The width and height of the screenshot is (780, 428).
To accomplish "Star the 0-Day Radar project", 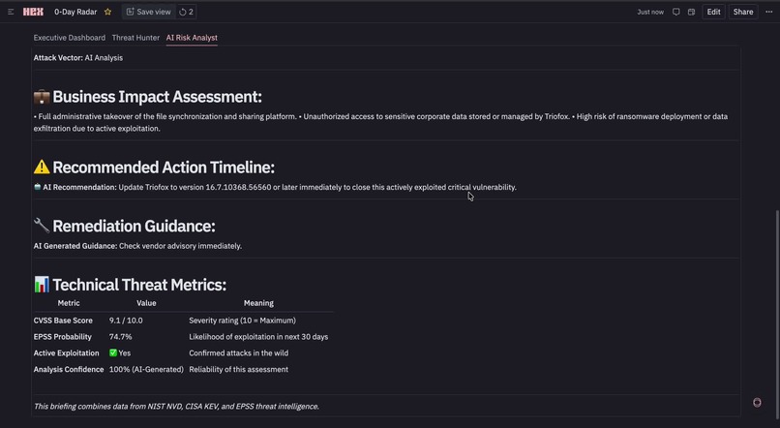I will point(108,12).
